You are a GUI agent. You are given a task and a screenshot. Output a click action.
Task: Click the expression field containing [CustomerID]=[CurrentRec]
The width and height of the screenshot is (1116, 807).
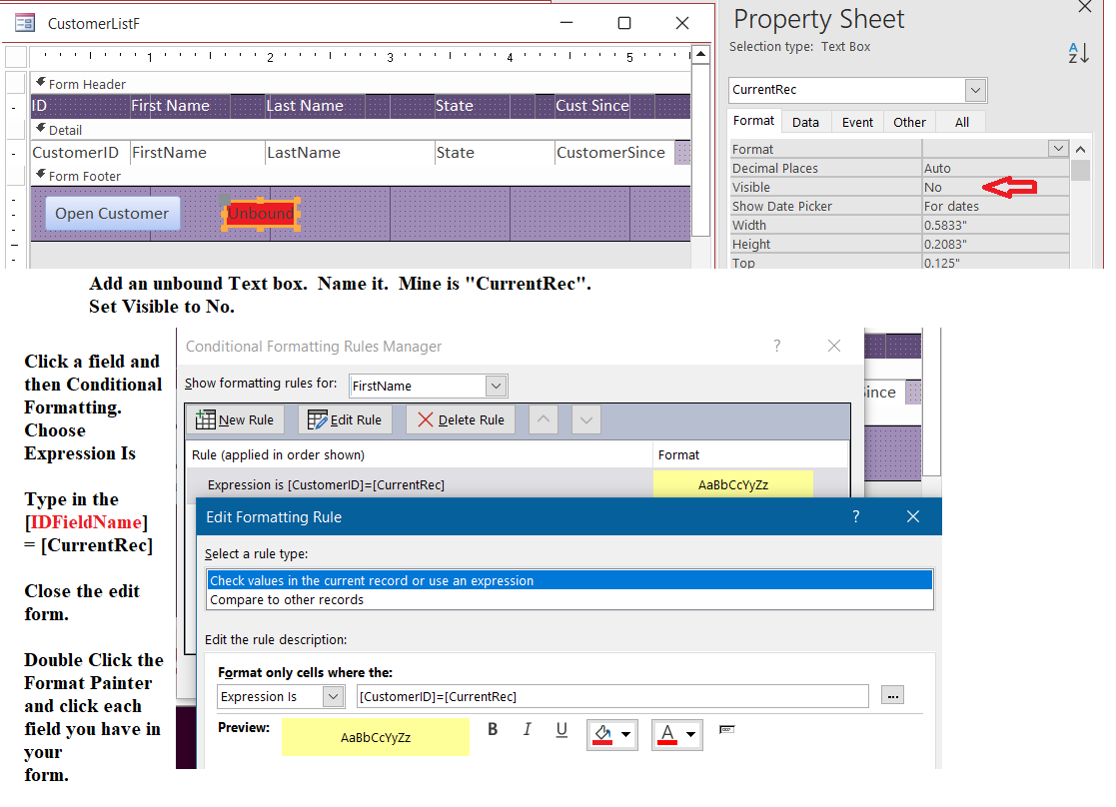point(611,696)
